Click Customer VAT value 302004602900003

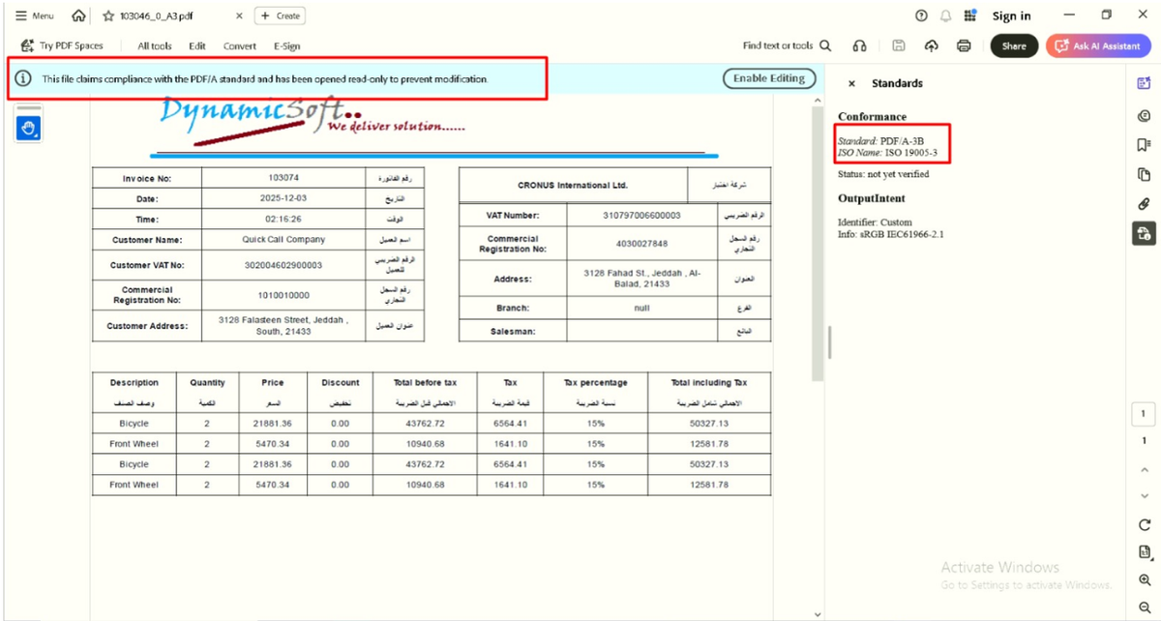(283, 264)
